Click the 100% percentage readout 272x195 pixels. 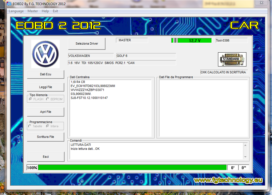click(32, 168)
